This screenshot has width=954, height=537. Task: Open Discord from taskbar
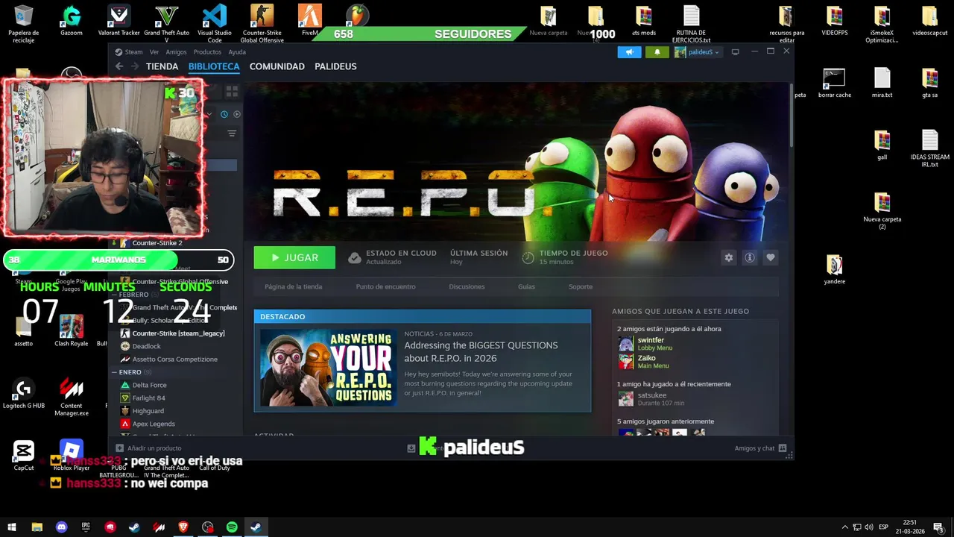click(x=61, y=527)
